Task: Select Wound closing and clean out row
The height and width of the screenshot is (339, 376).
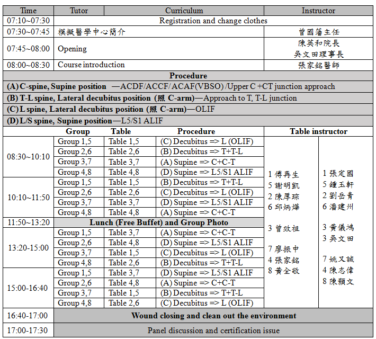Action: (x=213, y=316)
